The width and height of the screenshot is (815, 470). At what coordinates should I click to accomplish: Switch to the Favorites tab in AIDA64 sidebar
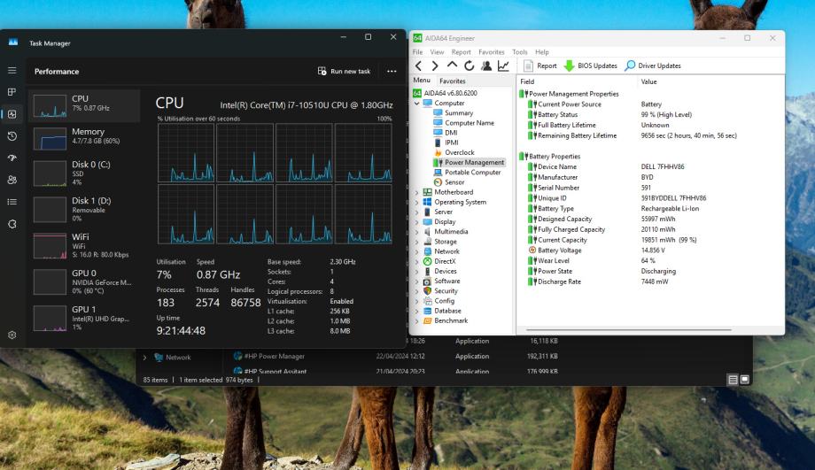452,81
